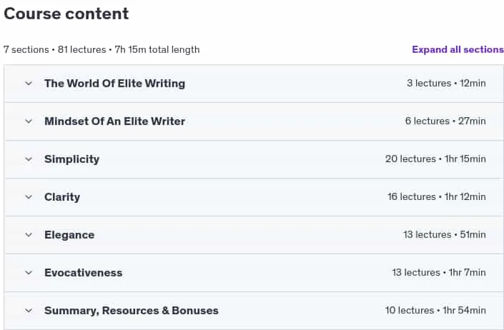Image resolution: width=504 pixels, height=330 pixels.
Task: Click the 3 lectures 12min label
Action: pos(446,83)
